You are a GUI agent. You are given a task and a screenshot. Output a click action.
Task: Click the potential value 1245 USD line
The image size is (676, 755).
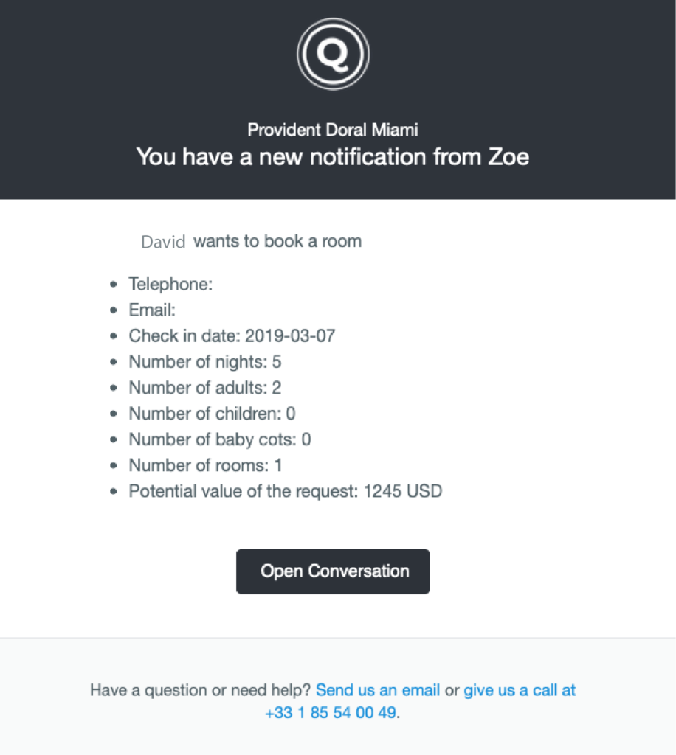pyautogui.click(x=286, y=491)
